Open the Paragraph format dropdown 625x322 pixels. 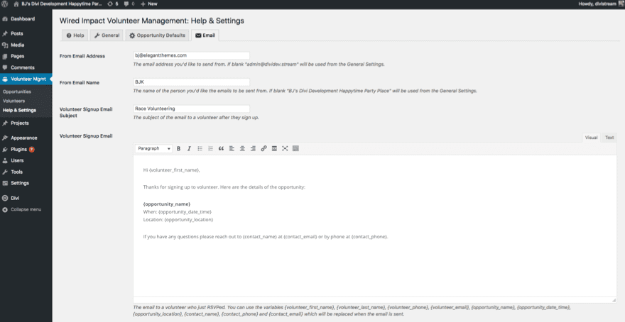153,148
